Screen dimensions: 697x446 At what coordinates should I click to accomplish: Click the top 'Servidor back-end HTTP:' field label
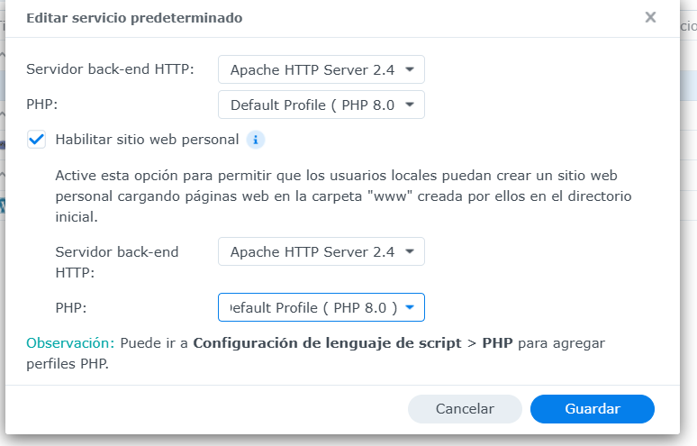[110, 69]
